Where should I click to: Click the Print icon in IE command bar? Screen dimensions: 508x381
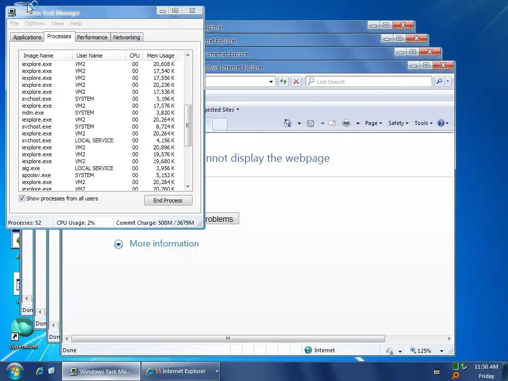pyautogui.click(x=346, y=123)
